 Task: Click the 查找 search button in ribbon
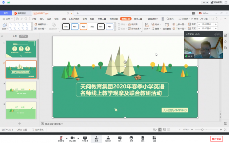pos(170,19)
